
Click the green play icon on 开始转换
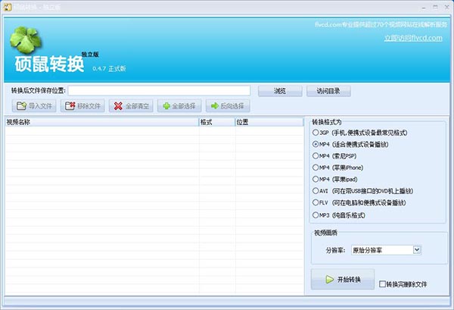point(329,279)
